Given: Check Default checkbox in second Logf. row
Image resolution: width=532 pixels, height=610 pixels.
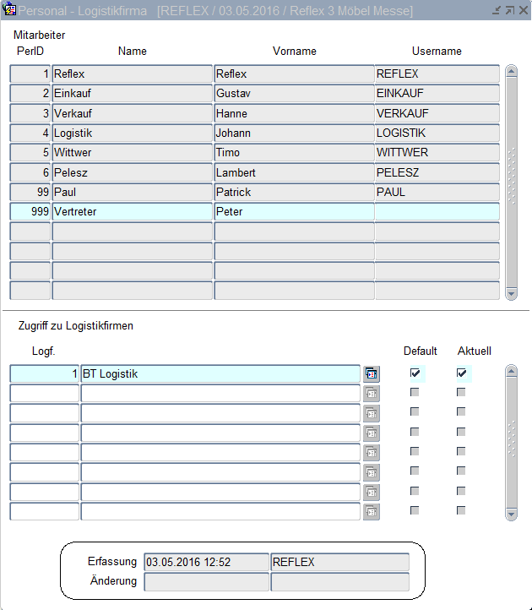Looking at the screenshot, I should [x=415, y=393].
